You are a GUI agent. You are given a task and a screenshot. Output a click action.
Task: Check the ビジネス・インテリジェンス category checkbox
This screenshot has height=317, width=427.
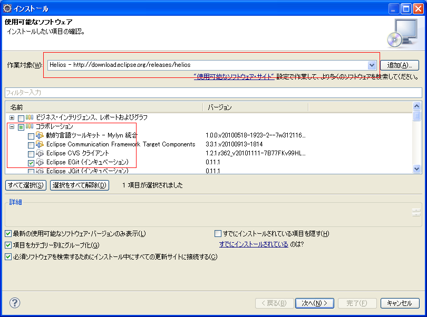(21, 118)
